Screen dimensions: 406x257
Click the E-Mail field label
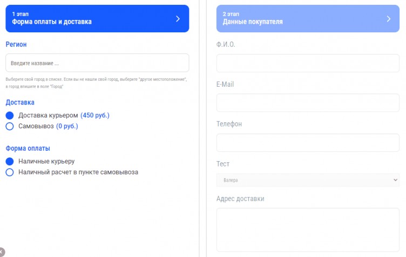(225, 84)
